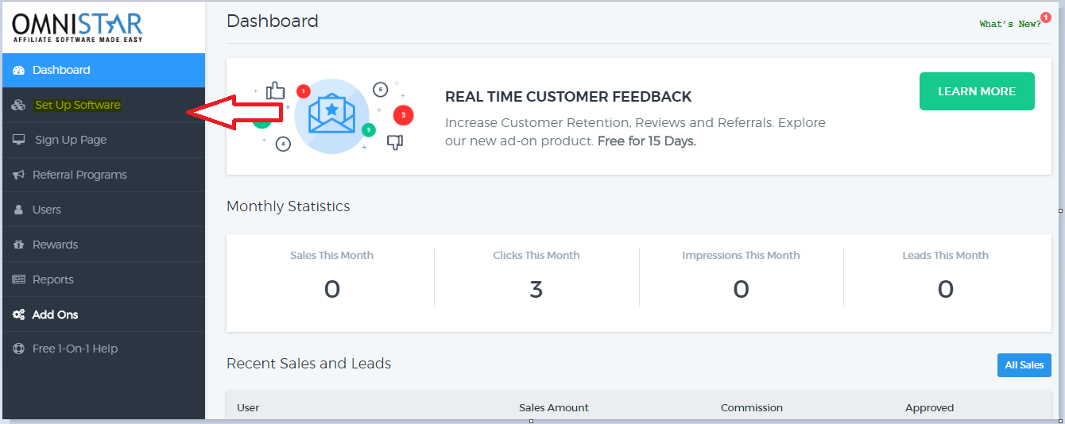1065x424 pixels.
Task: Click the Free 1-On-1 Help lifebuoy icon
Action: pyautogui.click(x=19, y=349)
